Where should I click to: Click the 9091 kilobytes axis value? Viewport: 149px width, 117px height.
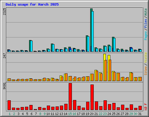click(4, 86)
